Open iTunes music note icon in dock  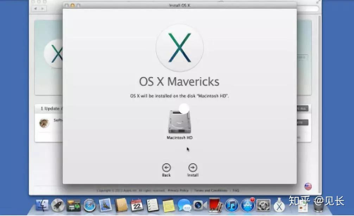pos(232,205)
